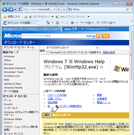Jump to 必要システム section
Image resolution: width=134 pixels, height=135 pixels.
55,99
